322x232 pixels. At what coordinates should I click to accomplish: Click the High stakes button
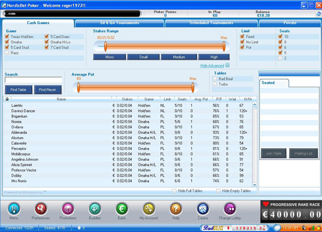214,57
